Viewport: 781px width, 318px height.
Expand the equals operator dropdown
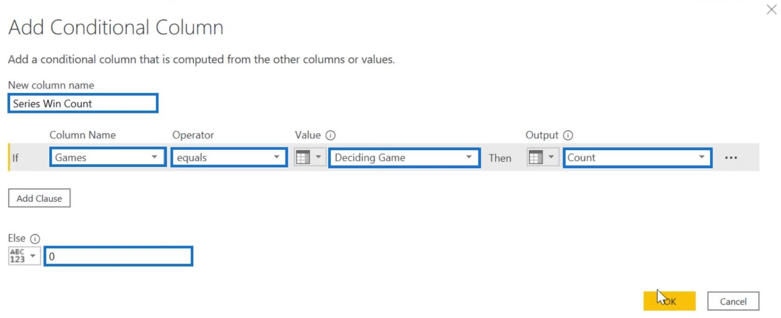[x=277, y=157]
